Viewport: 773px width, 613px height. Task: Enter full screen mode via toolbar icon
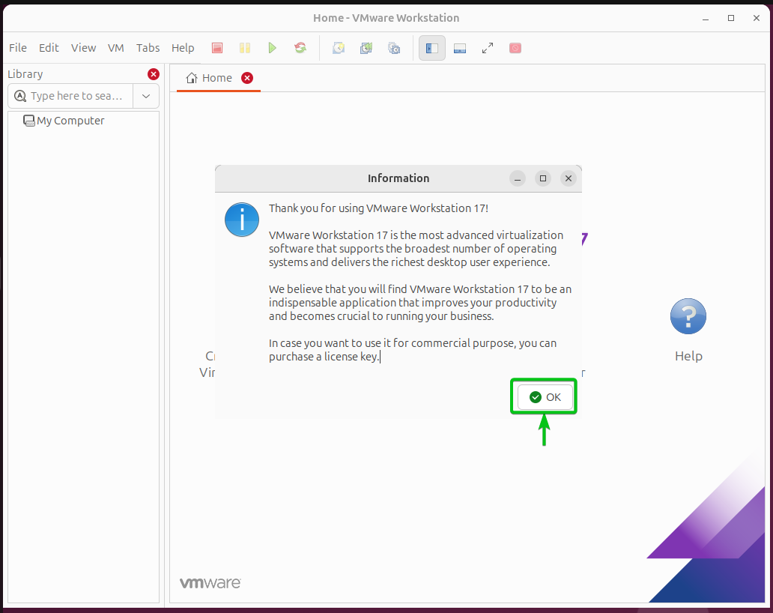click(x=487, y=48)
